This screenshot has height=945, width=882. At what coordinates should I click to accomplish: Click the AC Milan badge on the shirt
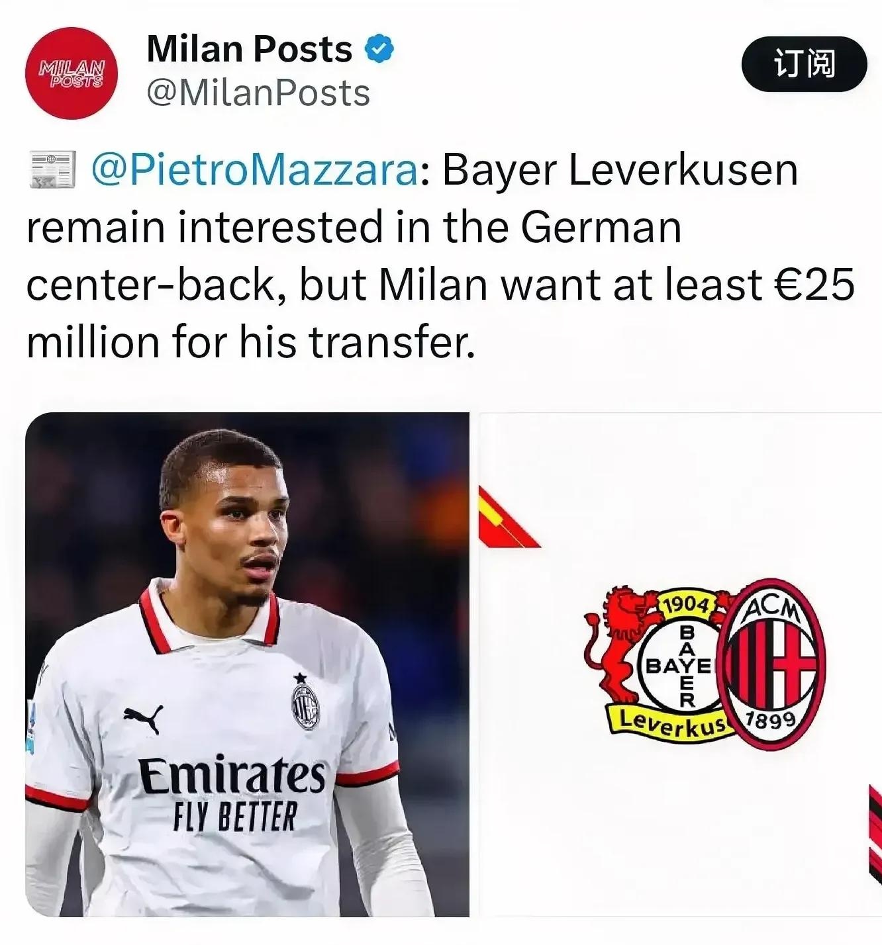click(305, 702)
